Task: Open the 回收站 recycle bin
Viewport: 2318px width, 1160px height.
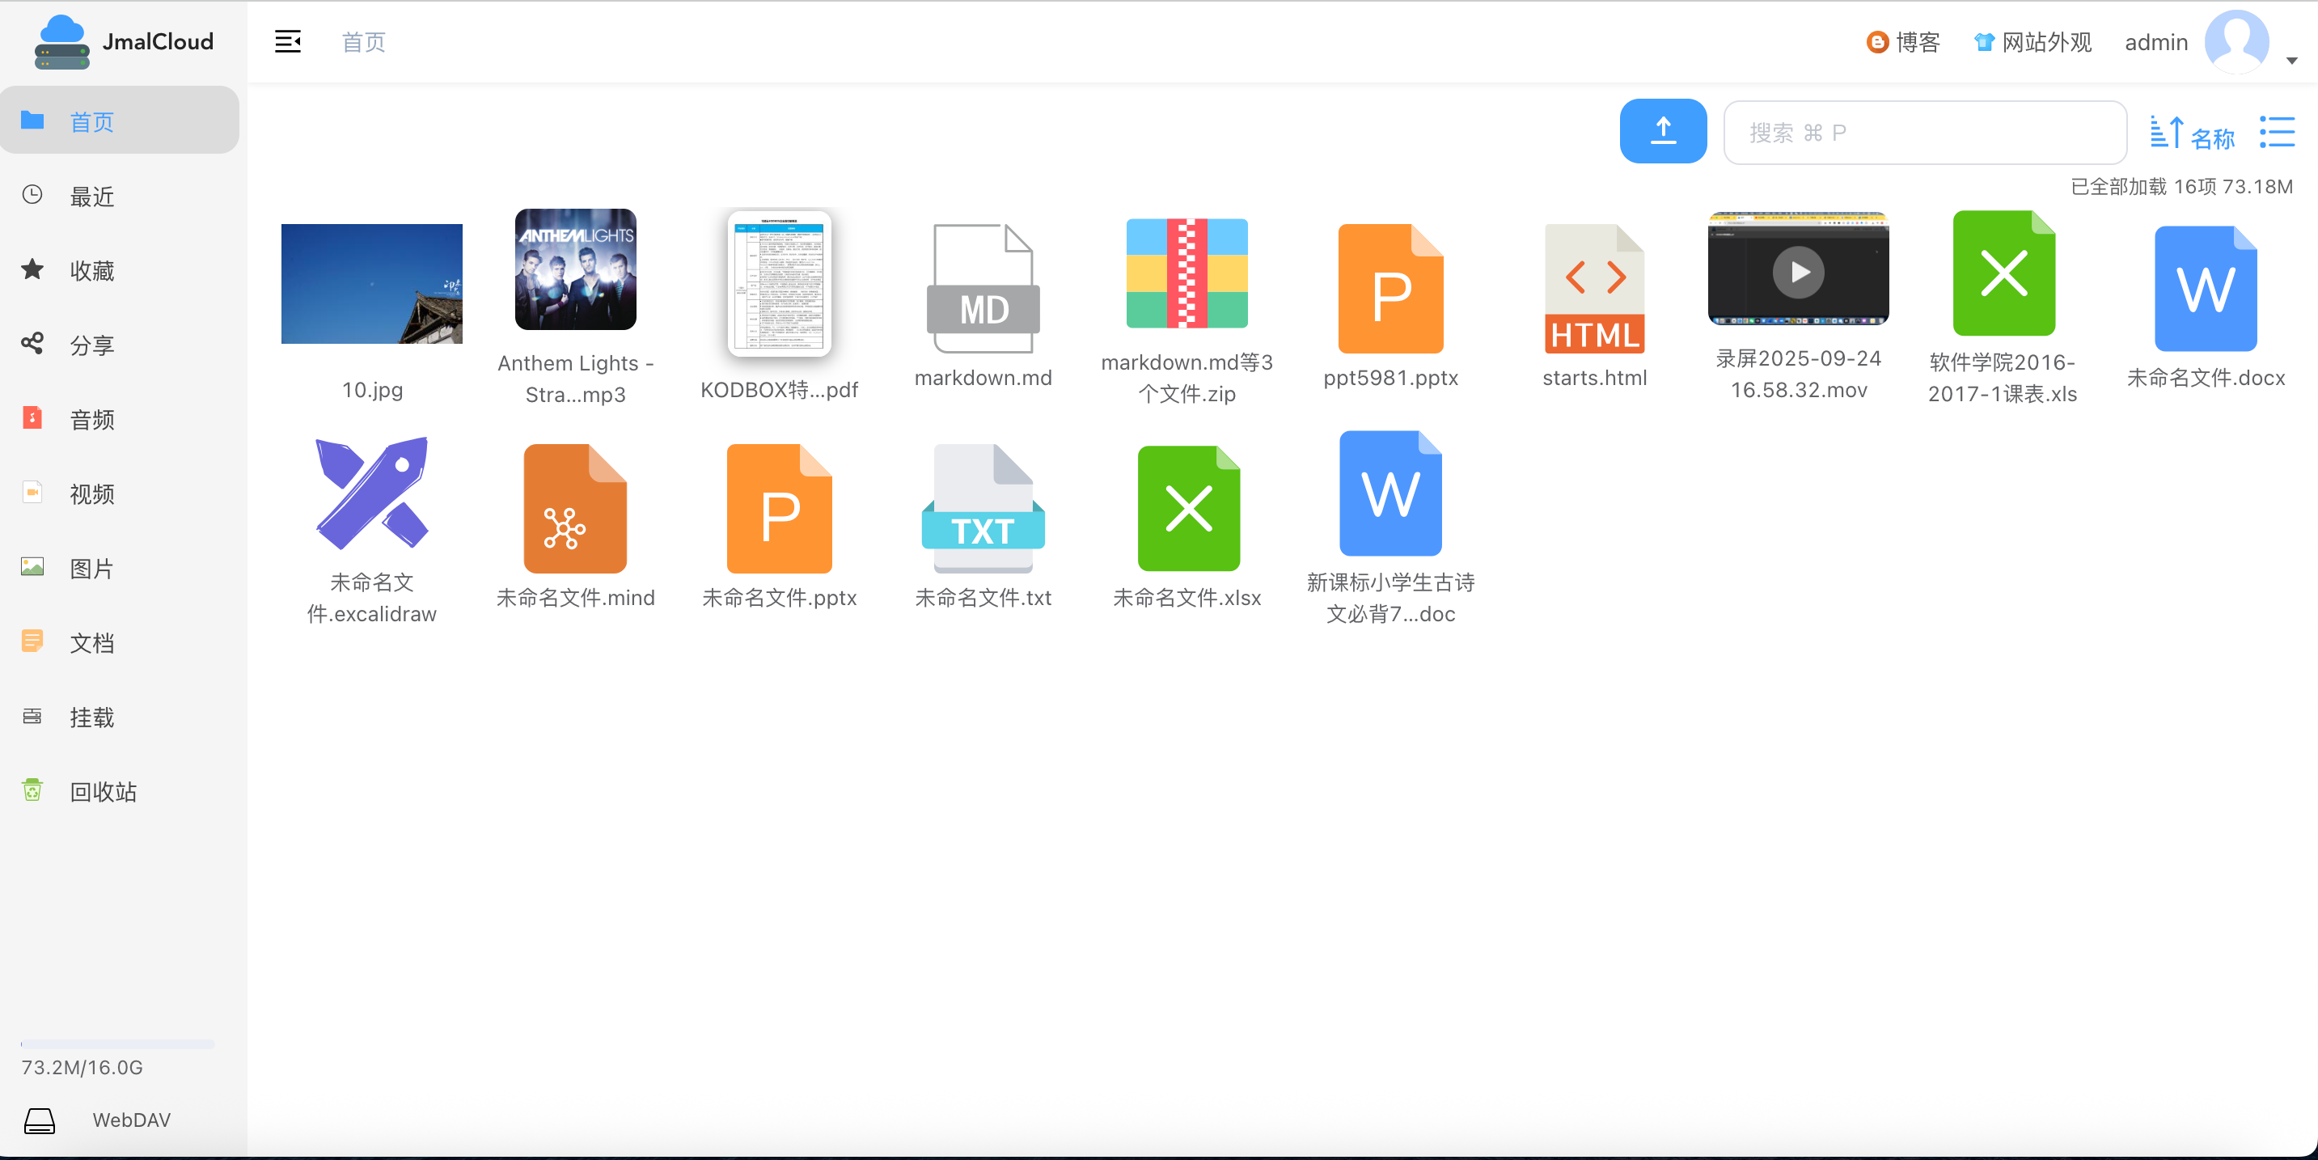Action: [103, 792]
